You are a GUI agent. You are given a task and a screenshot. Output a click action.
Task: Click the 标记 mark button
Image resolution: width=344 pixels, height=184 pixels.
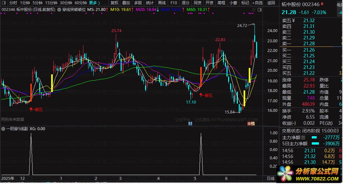click(245, 3)
